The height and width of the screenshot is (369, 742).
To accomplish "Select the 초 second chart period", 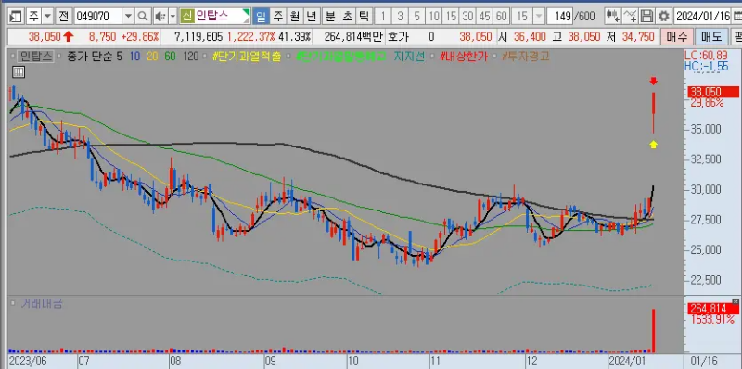I will tap(347, 17).
